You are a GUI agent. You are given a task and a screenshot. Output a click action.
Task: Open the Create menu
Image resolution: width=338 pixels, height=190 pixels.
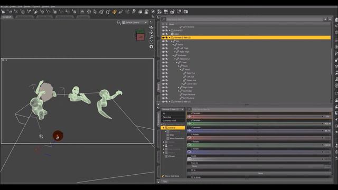tap(13, 7)
